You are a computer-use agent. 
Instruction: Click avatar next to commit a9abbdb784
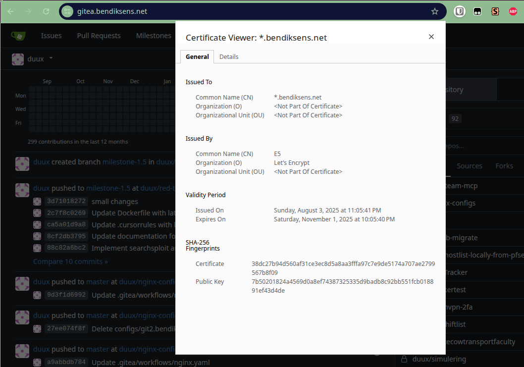click(x=37, y=363)
